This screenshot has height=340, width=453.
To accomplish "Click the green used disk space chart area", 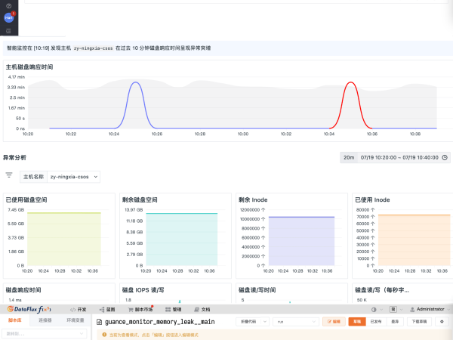I will click(64, 239).
